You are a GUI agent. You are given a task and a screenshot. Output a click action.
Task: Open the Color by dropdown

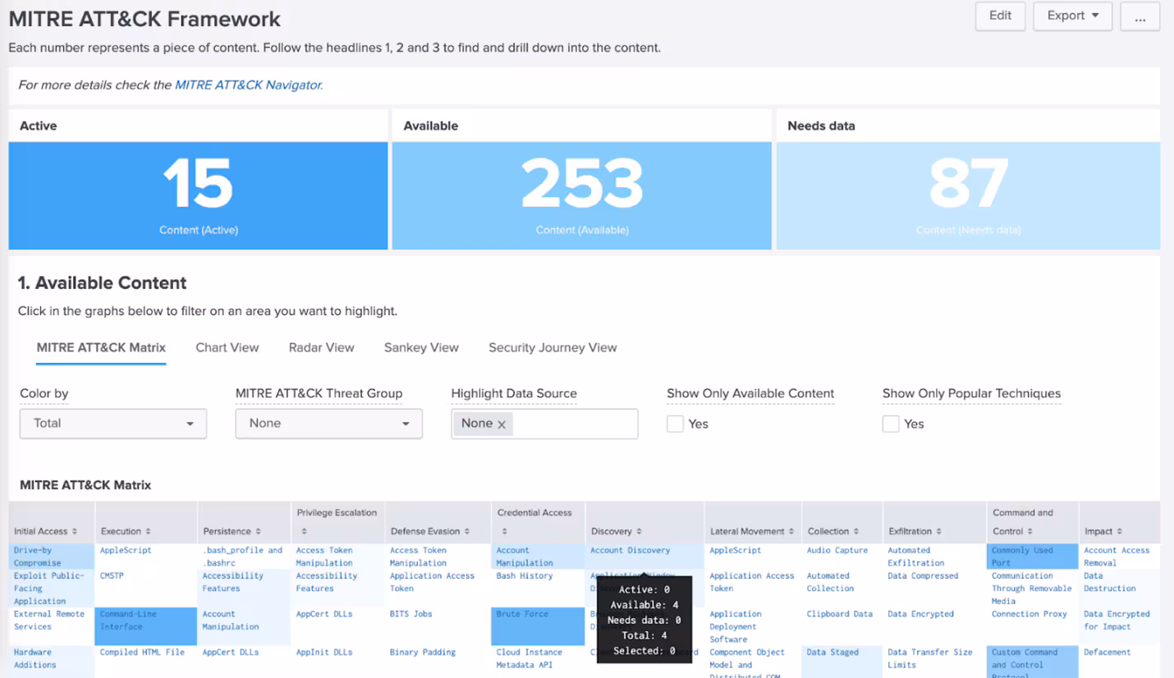pos(112,424)
